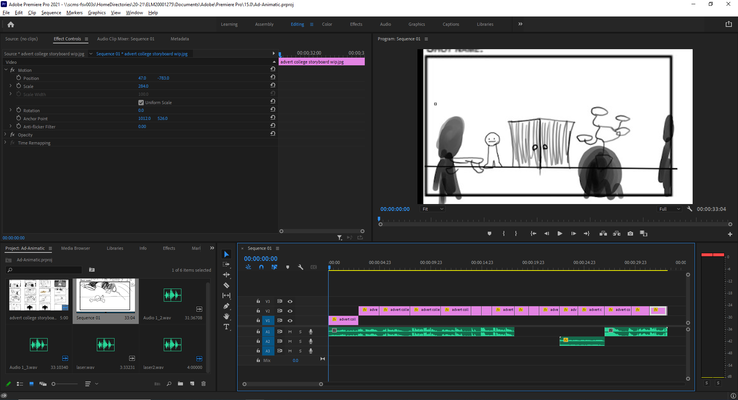This screenshot has width=738, height=400.
Task: Select the Razor tool
Action: click(x=226, y=285)
